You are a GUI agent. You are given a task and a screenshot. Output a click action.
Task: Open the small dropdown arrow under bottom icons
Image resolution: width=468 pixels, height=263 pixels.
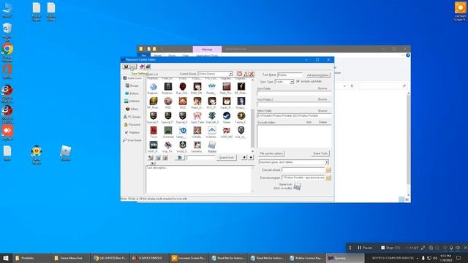(x=152, y=163)
